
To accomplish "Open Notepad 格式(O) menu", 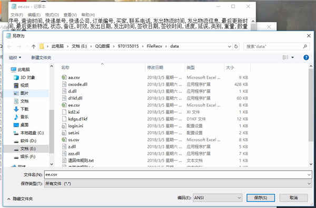I will [52, 15].
